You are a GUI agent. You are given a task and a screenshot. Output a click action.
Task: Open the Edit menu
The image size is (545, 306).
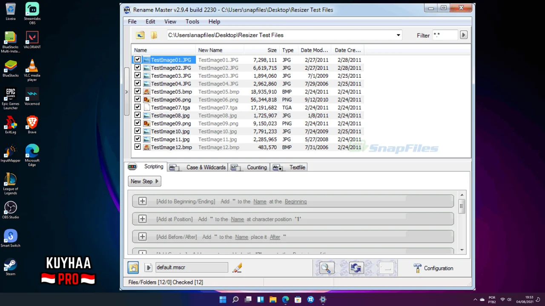(150, 22)
